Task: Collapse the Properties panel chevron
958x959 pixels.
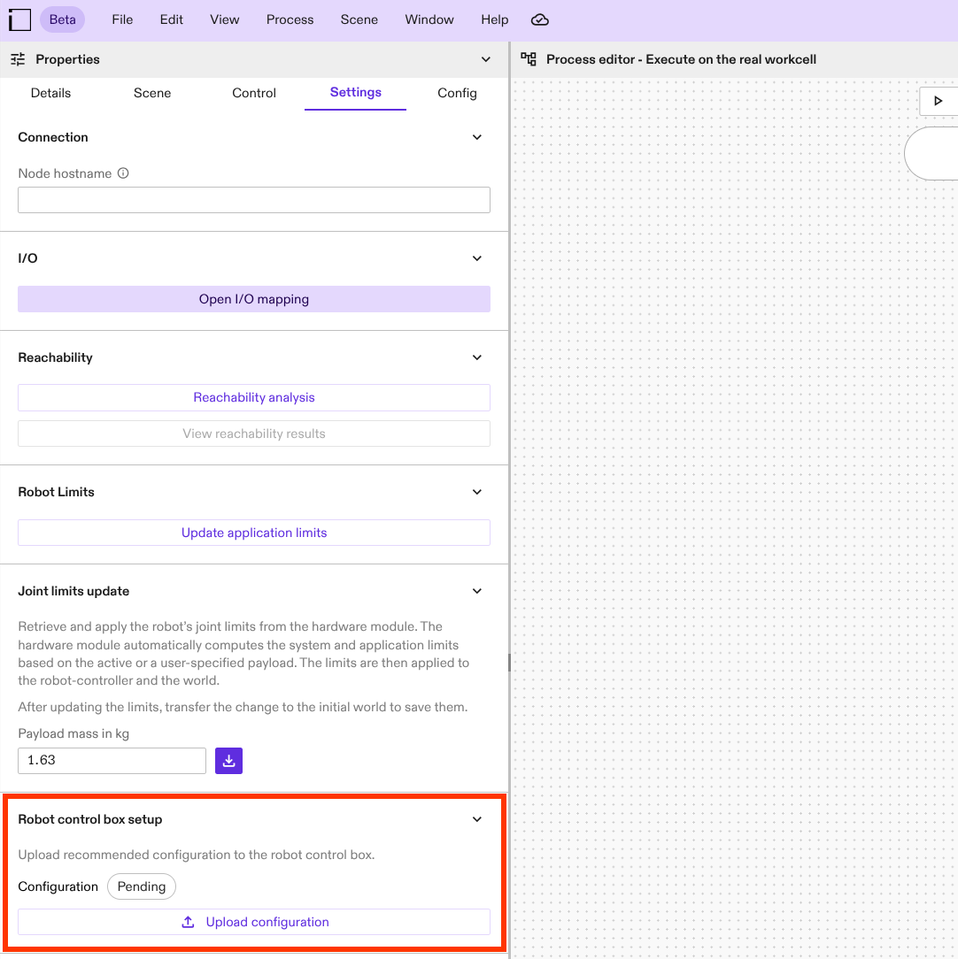Action: (x=485, y=59)
